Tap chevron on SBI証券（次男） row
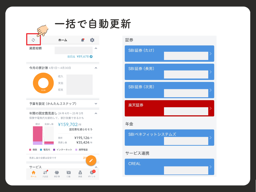The image size is (256, 192). click(210, 90)
